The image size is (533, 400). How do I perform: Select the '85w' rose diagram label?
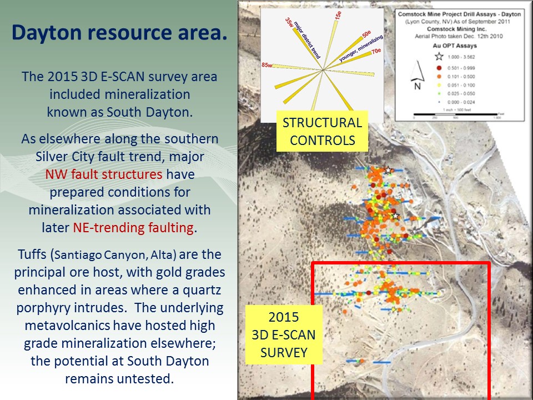[x=267, y=65]
